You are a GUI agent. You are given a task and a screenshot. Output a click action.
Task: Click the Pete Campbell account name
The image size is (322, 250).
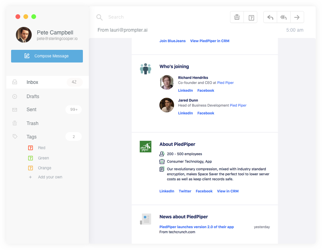tap(55, 32)
